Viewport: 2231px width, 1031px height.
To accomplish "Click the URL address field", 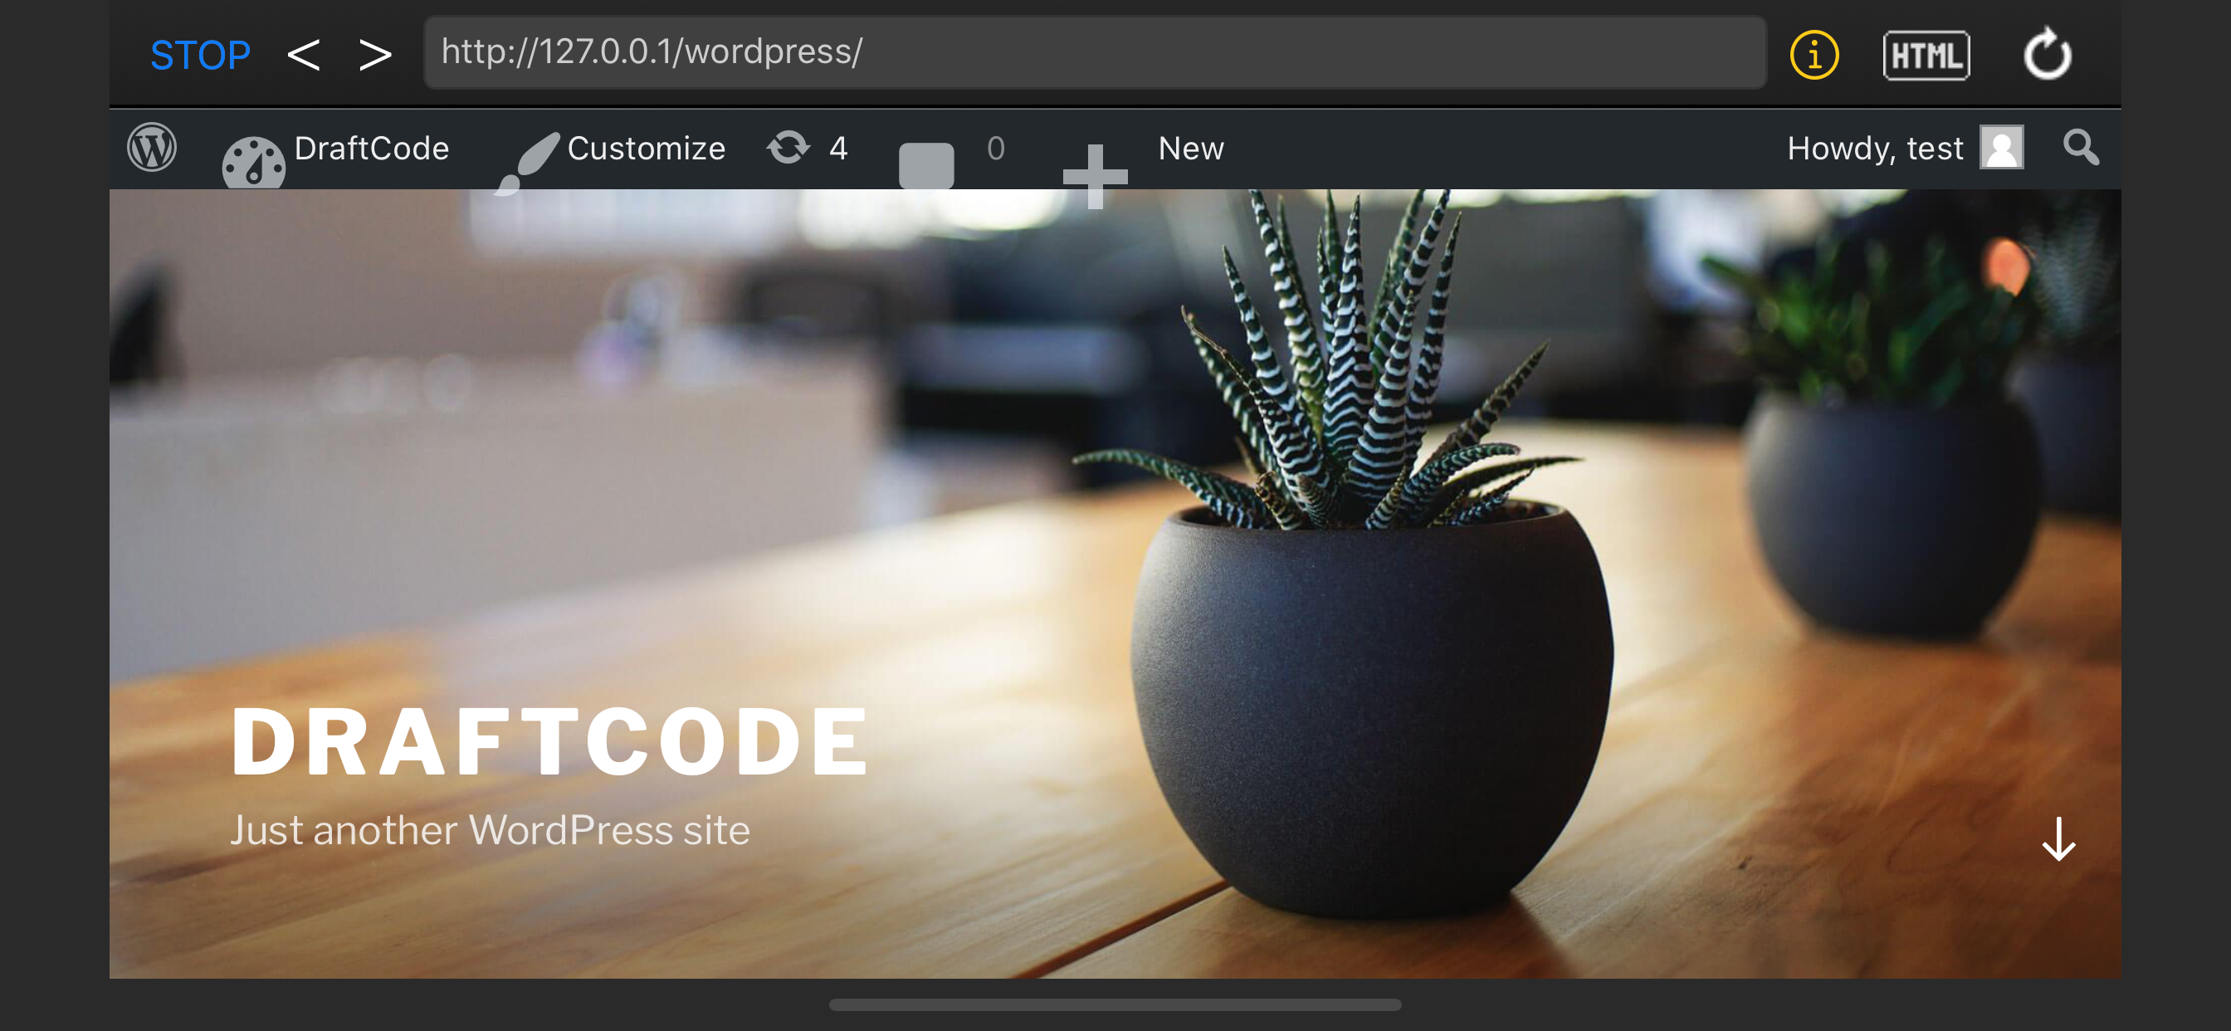I will pyautogui.click(x=1093, y=52).
